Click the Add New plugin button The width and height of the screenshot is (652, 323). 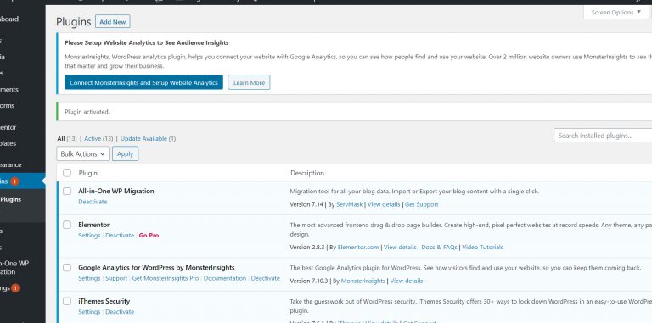click(x=113, y=21)
